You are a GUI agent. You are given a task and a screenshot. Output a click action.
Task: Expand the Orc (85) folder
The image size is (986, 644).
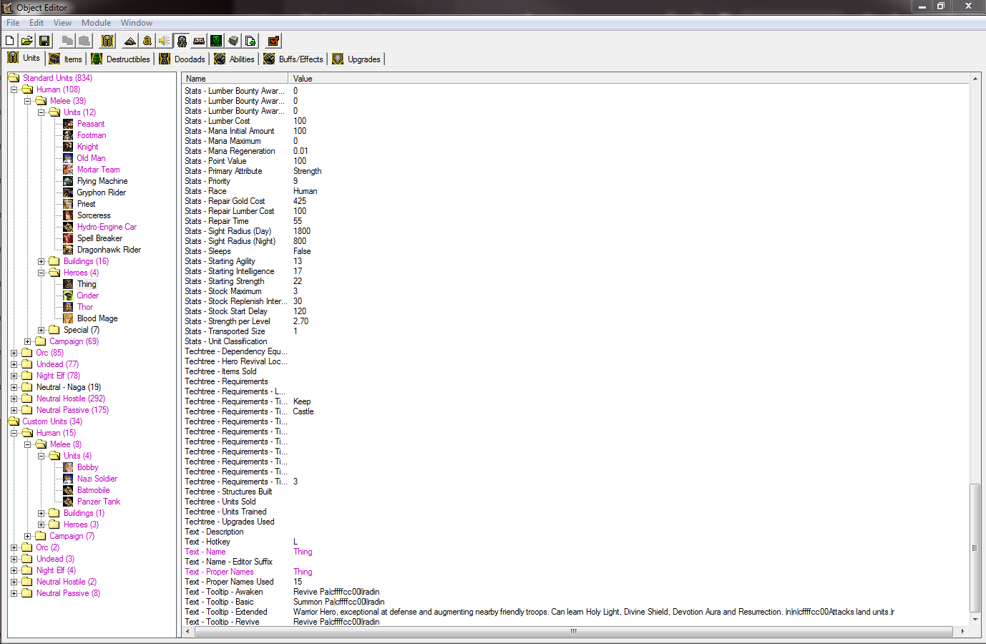click(14, 353)
